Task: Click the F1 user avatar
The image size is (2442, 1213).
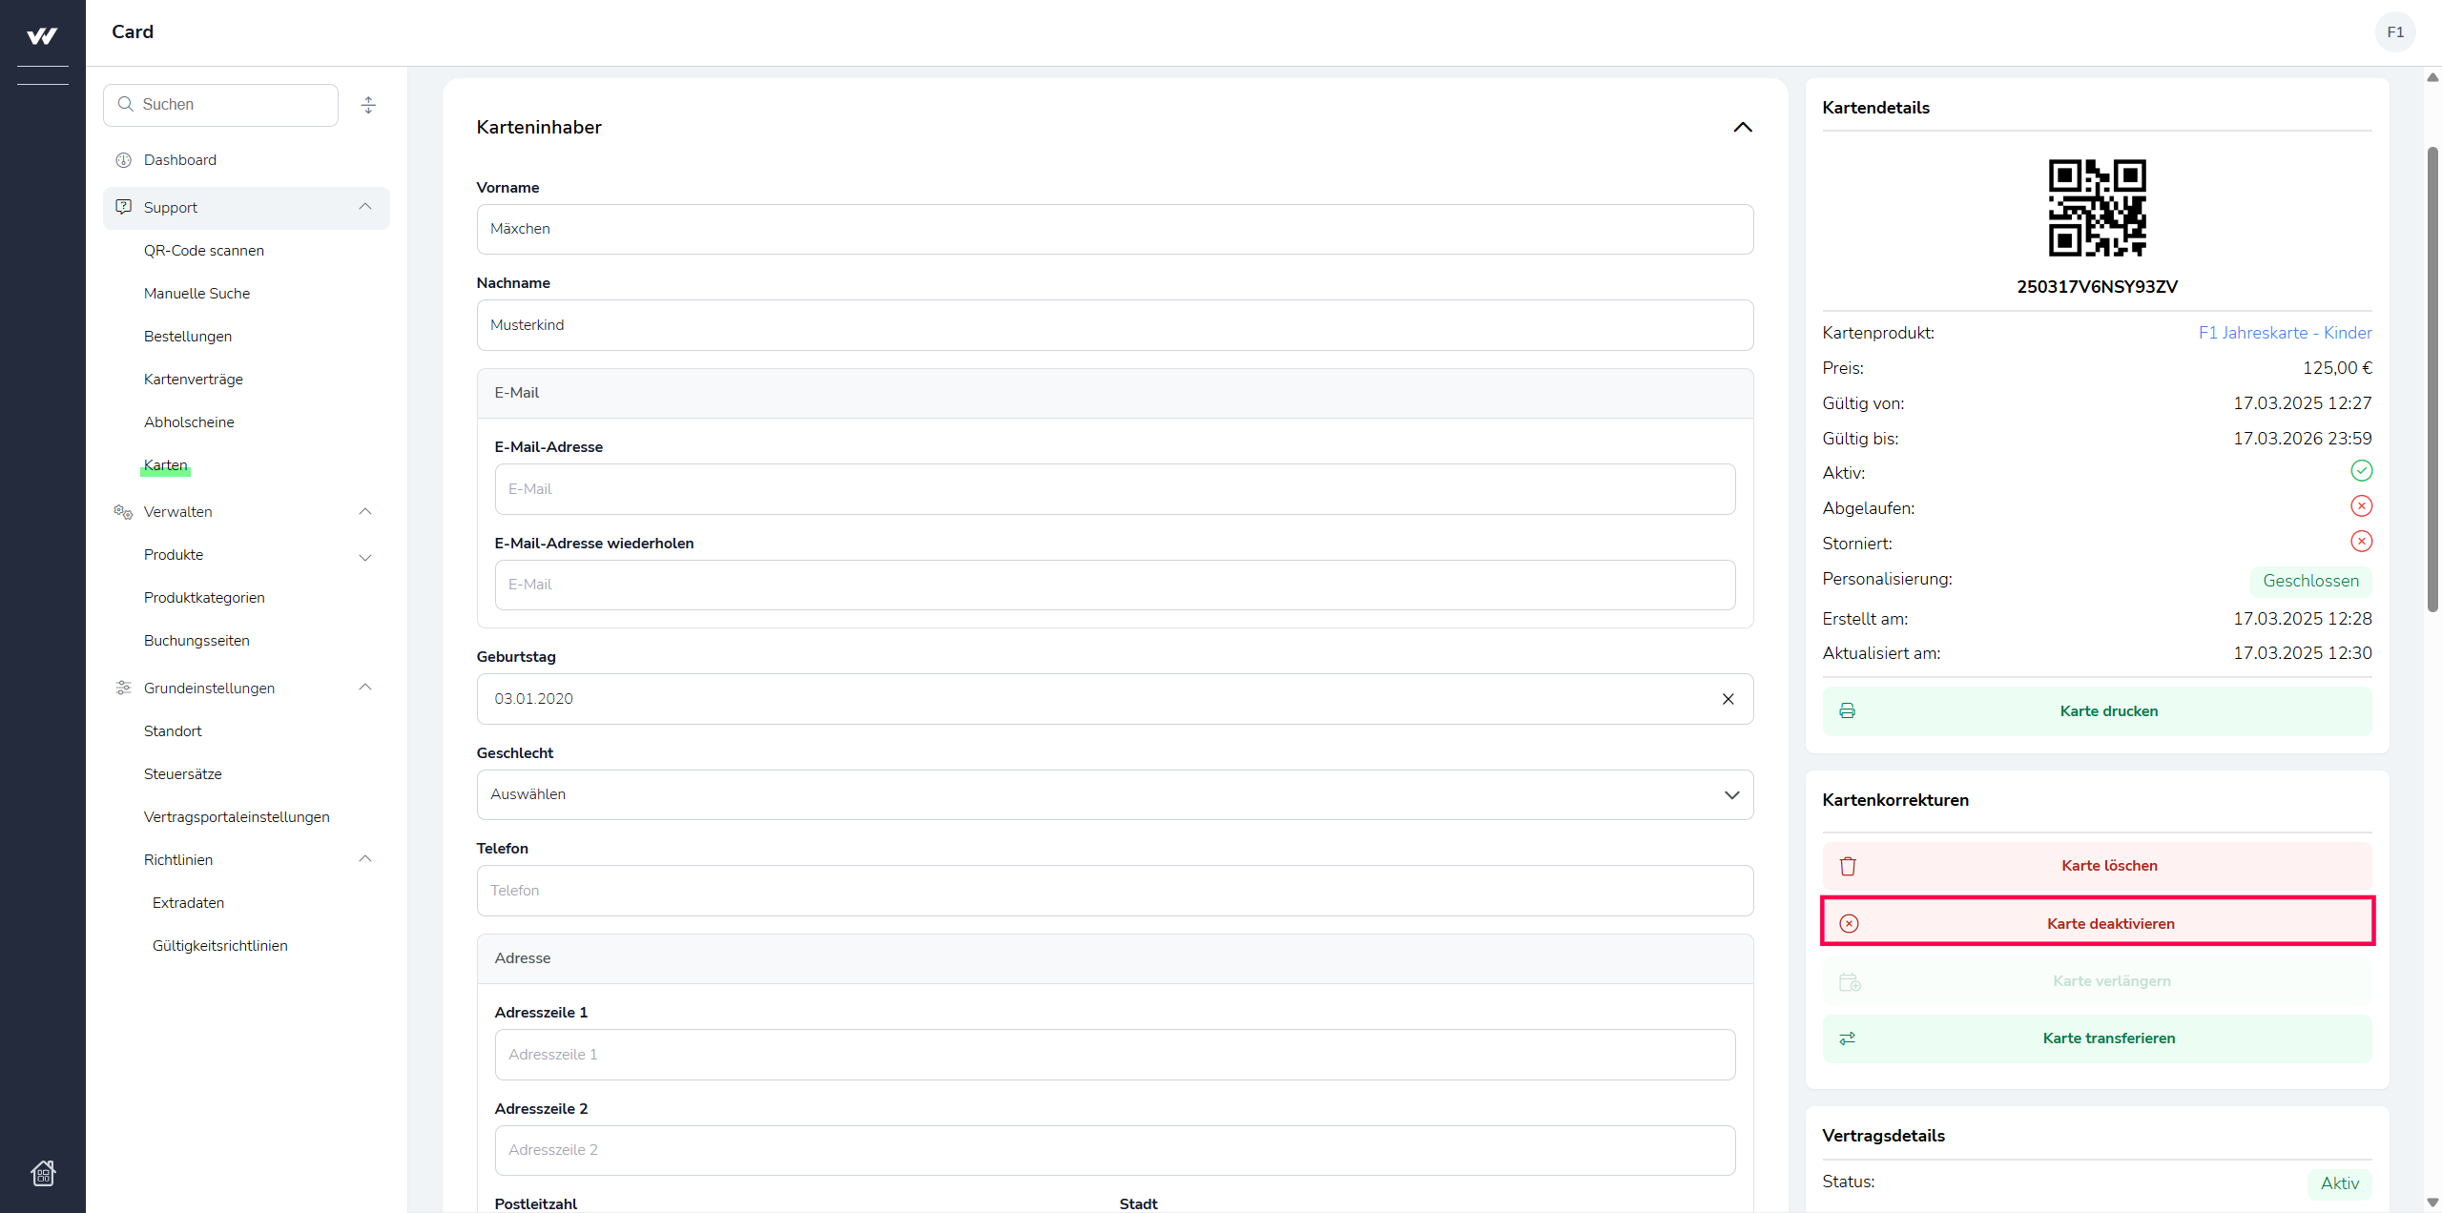Action: tap(2394, 32)
